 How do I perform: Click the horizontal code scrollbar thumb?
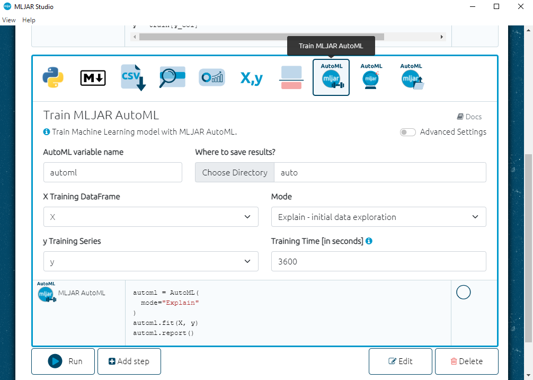[261, 37]
